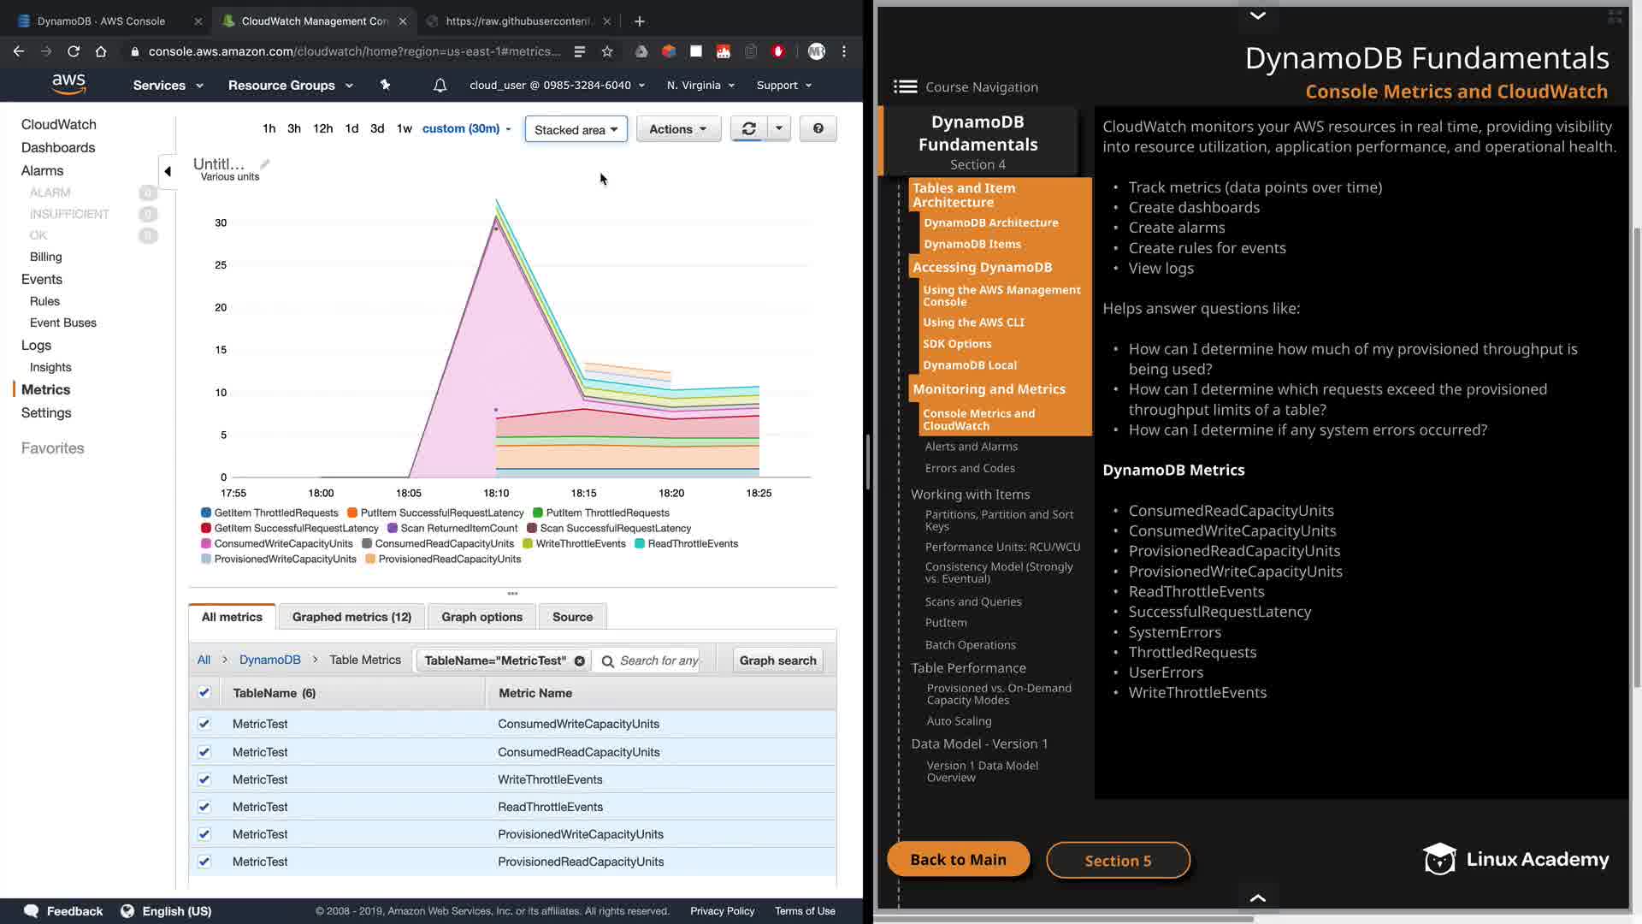Screen dimensions: 1642x924
Task: Open the refresh interval dropdown arrow
Action: click(778, 129)
